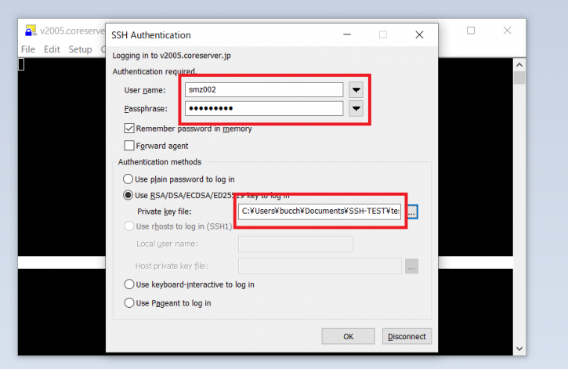568x369 pixels.
Task: Minimize the SSH Authentication dialog
Action: tap(346, 35)
